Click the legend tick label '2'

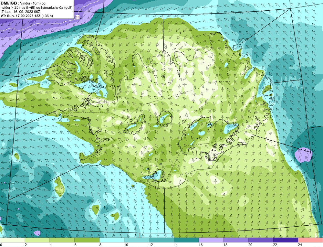[x=26, y=245]
